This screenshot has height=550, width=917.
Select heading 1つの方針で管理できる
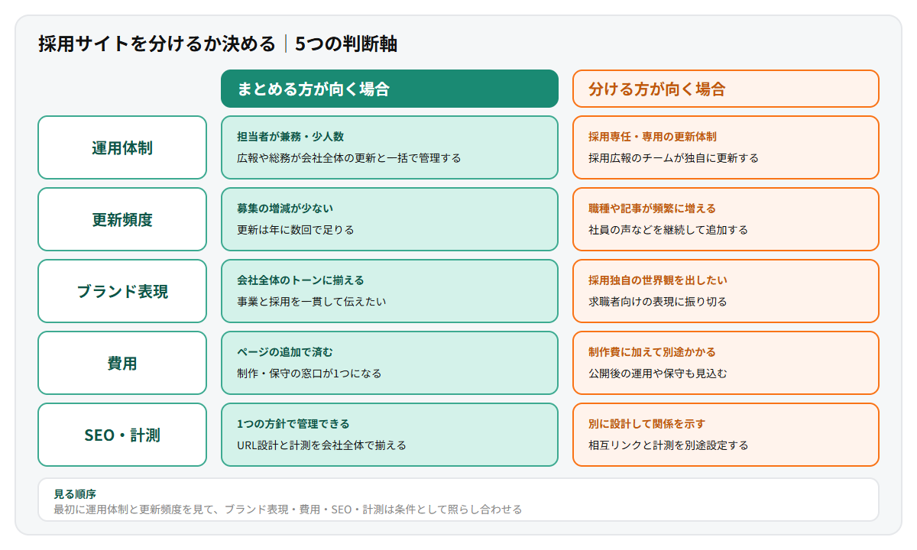pyautogui.click(x=293, y=424)
